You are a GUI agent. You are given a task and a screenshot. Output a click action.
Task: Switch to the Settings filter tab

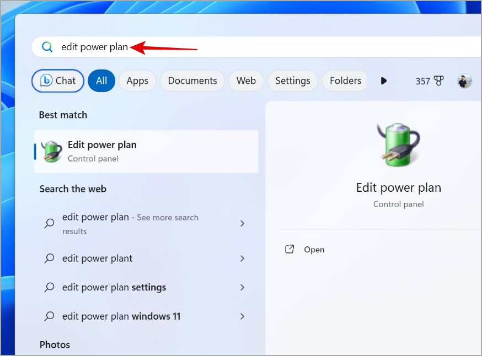click(293, 81)
